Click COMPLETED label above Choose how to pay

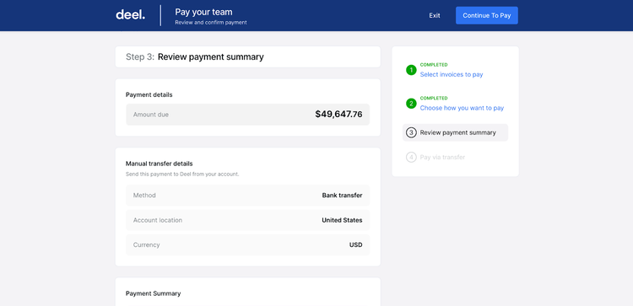pos(434,98)
